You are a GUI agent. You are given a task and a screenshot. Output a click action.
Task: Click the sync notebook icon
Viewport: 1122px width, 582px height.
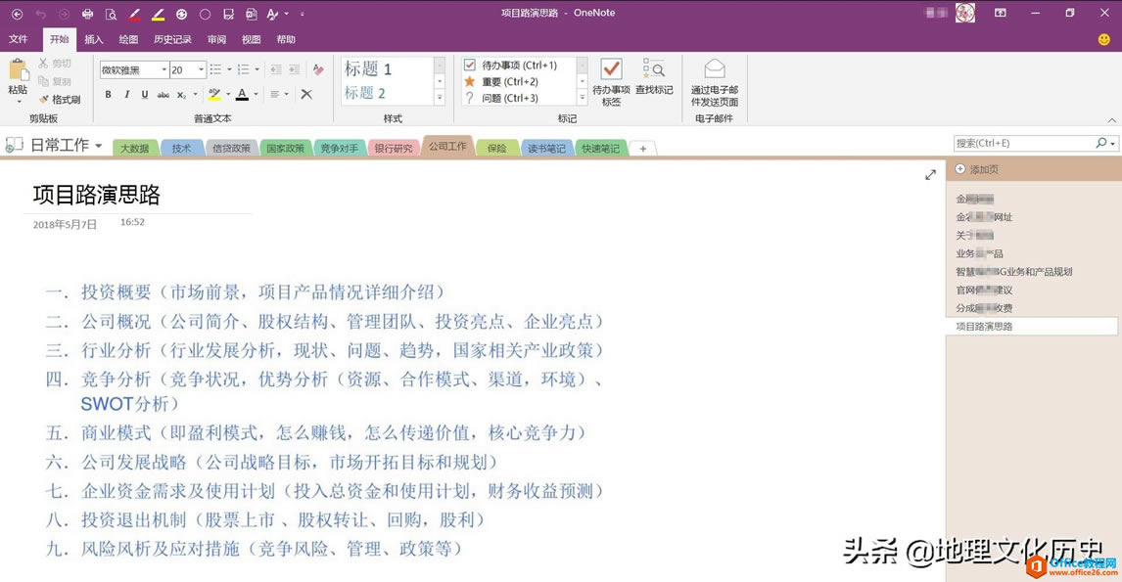182,13
